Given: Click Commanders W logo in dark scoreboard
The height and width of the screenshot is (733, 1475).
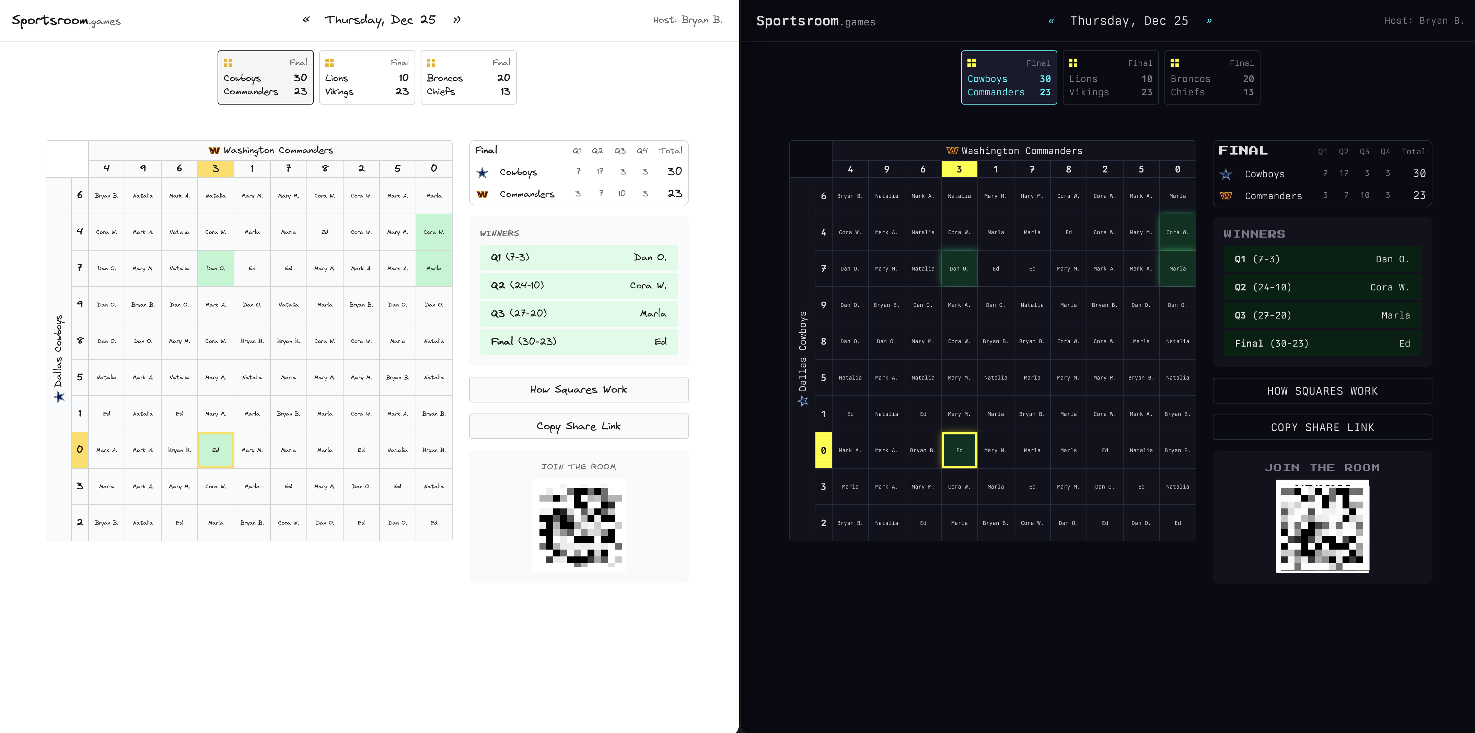Looking at the screenshot, I should click(1226, 196).
